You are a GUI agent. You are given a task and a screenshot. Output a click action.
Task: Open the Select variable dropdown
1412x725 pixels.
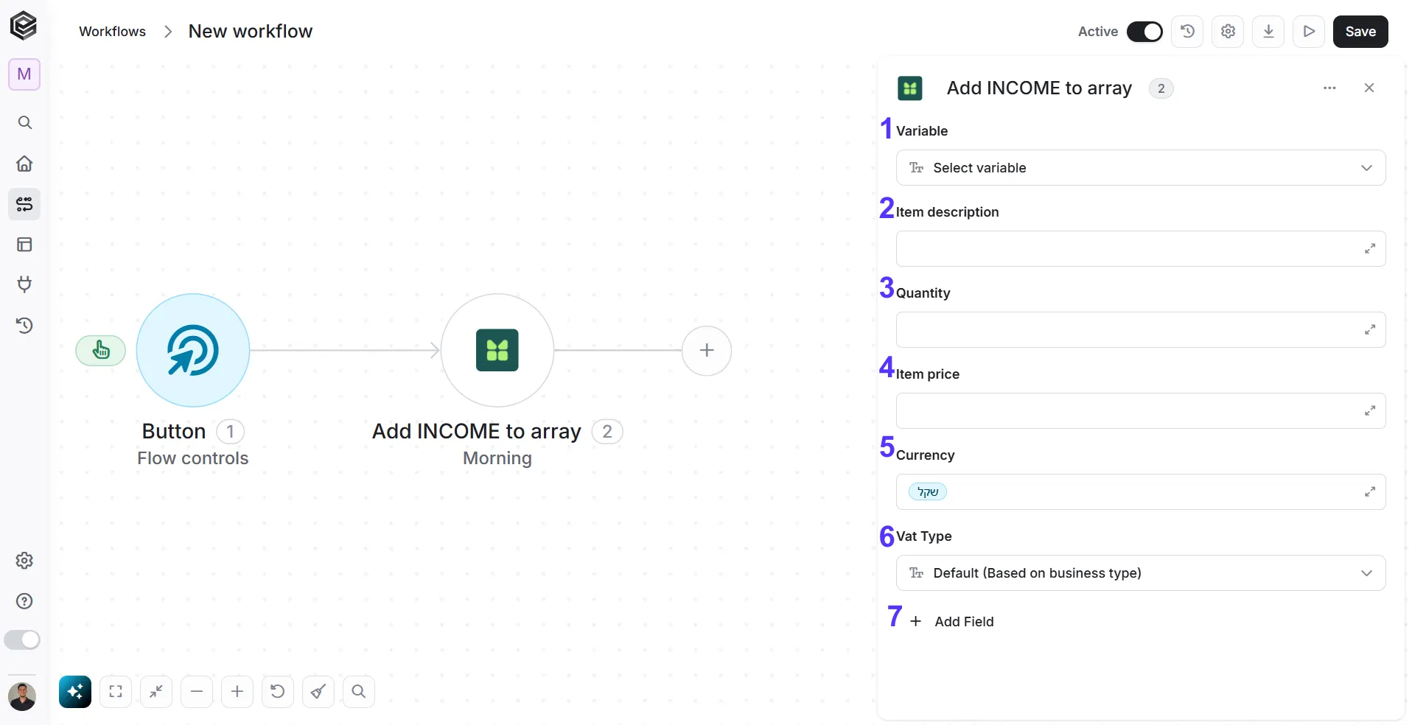(1141, 168)
